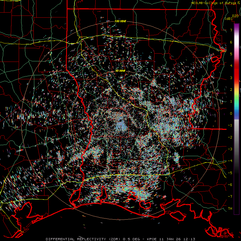Image resolution: width=241 pixels, height=241 pixels.
Task: Click the "[dB]" unit label
Action: pos(229,19)
